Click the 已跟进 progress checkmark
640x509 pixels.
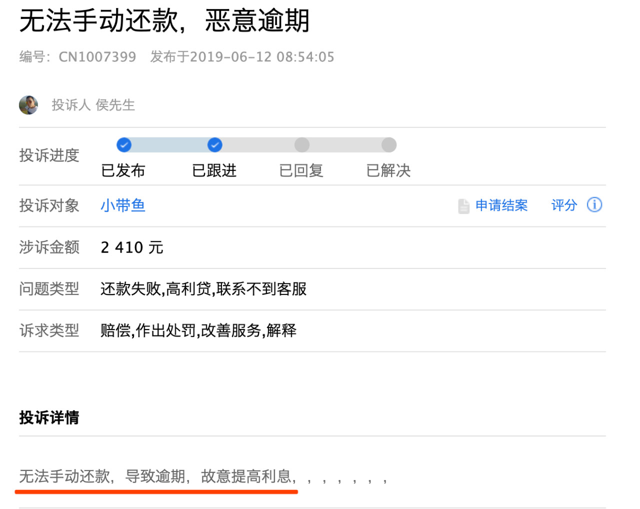click(215, 145)
